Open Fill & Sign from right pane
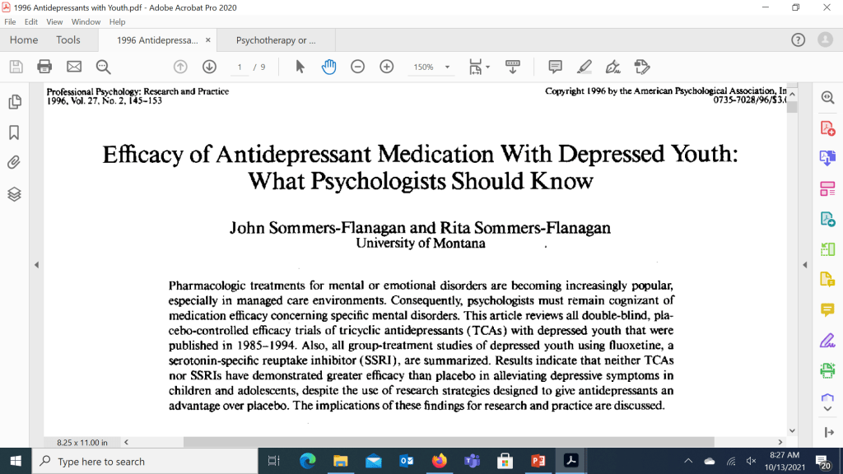The width and height of the screenshot is (843, 474). coord(827,340)
